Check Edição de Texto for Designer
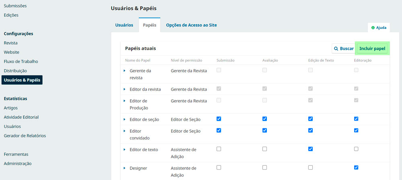Image resolution: width=402 pixels, height=180 pixels. pyautogui.click(x=310, y=168)
